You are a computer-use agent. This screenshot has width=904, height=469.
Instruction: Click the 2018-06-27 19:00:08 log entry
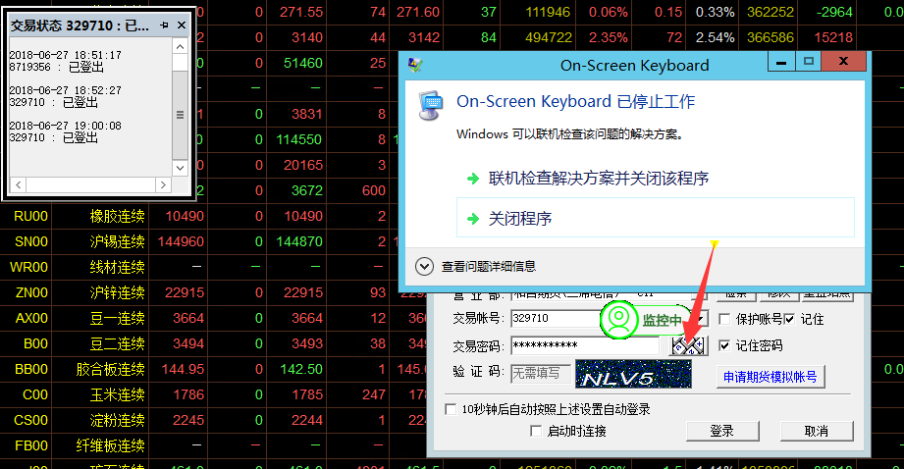click(x=65, y=126)
